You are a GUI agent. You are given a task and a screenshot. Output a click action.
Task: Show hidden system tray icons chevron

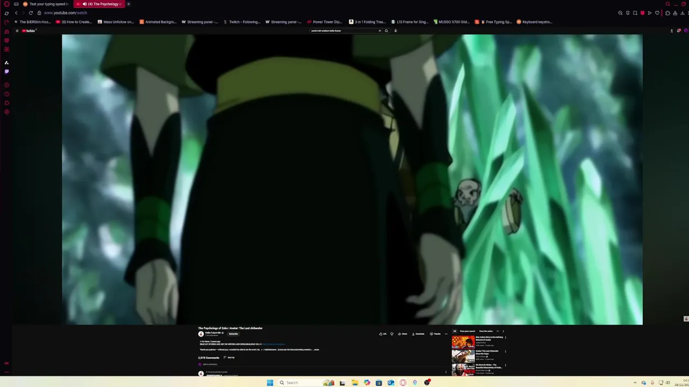635,383
